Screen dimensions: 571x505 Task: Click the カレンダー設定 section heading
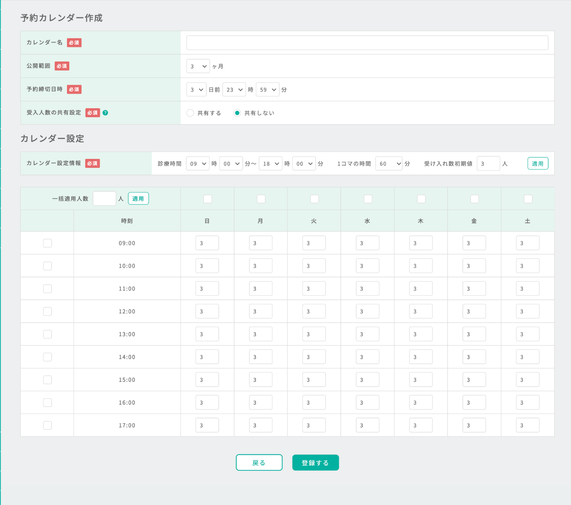(x=52, y=138)
